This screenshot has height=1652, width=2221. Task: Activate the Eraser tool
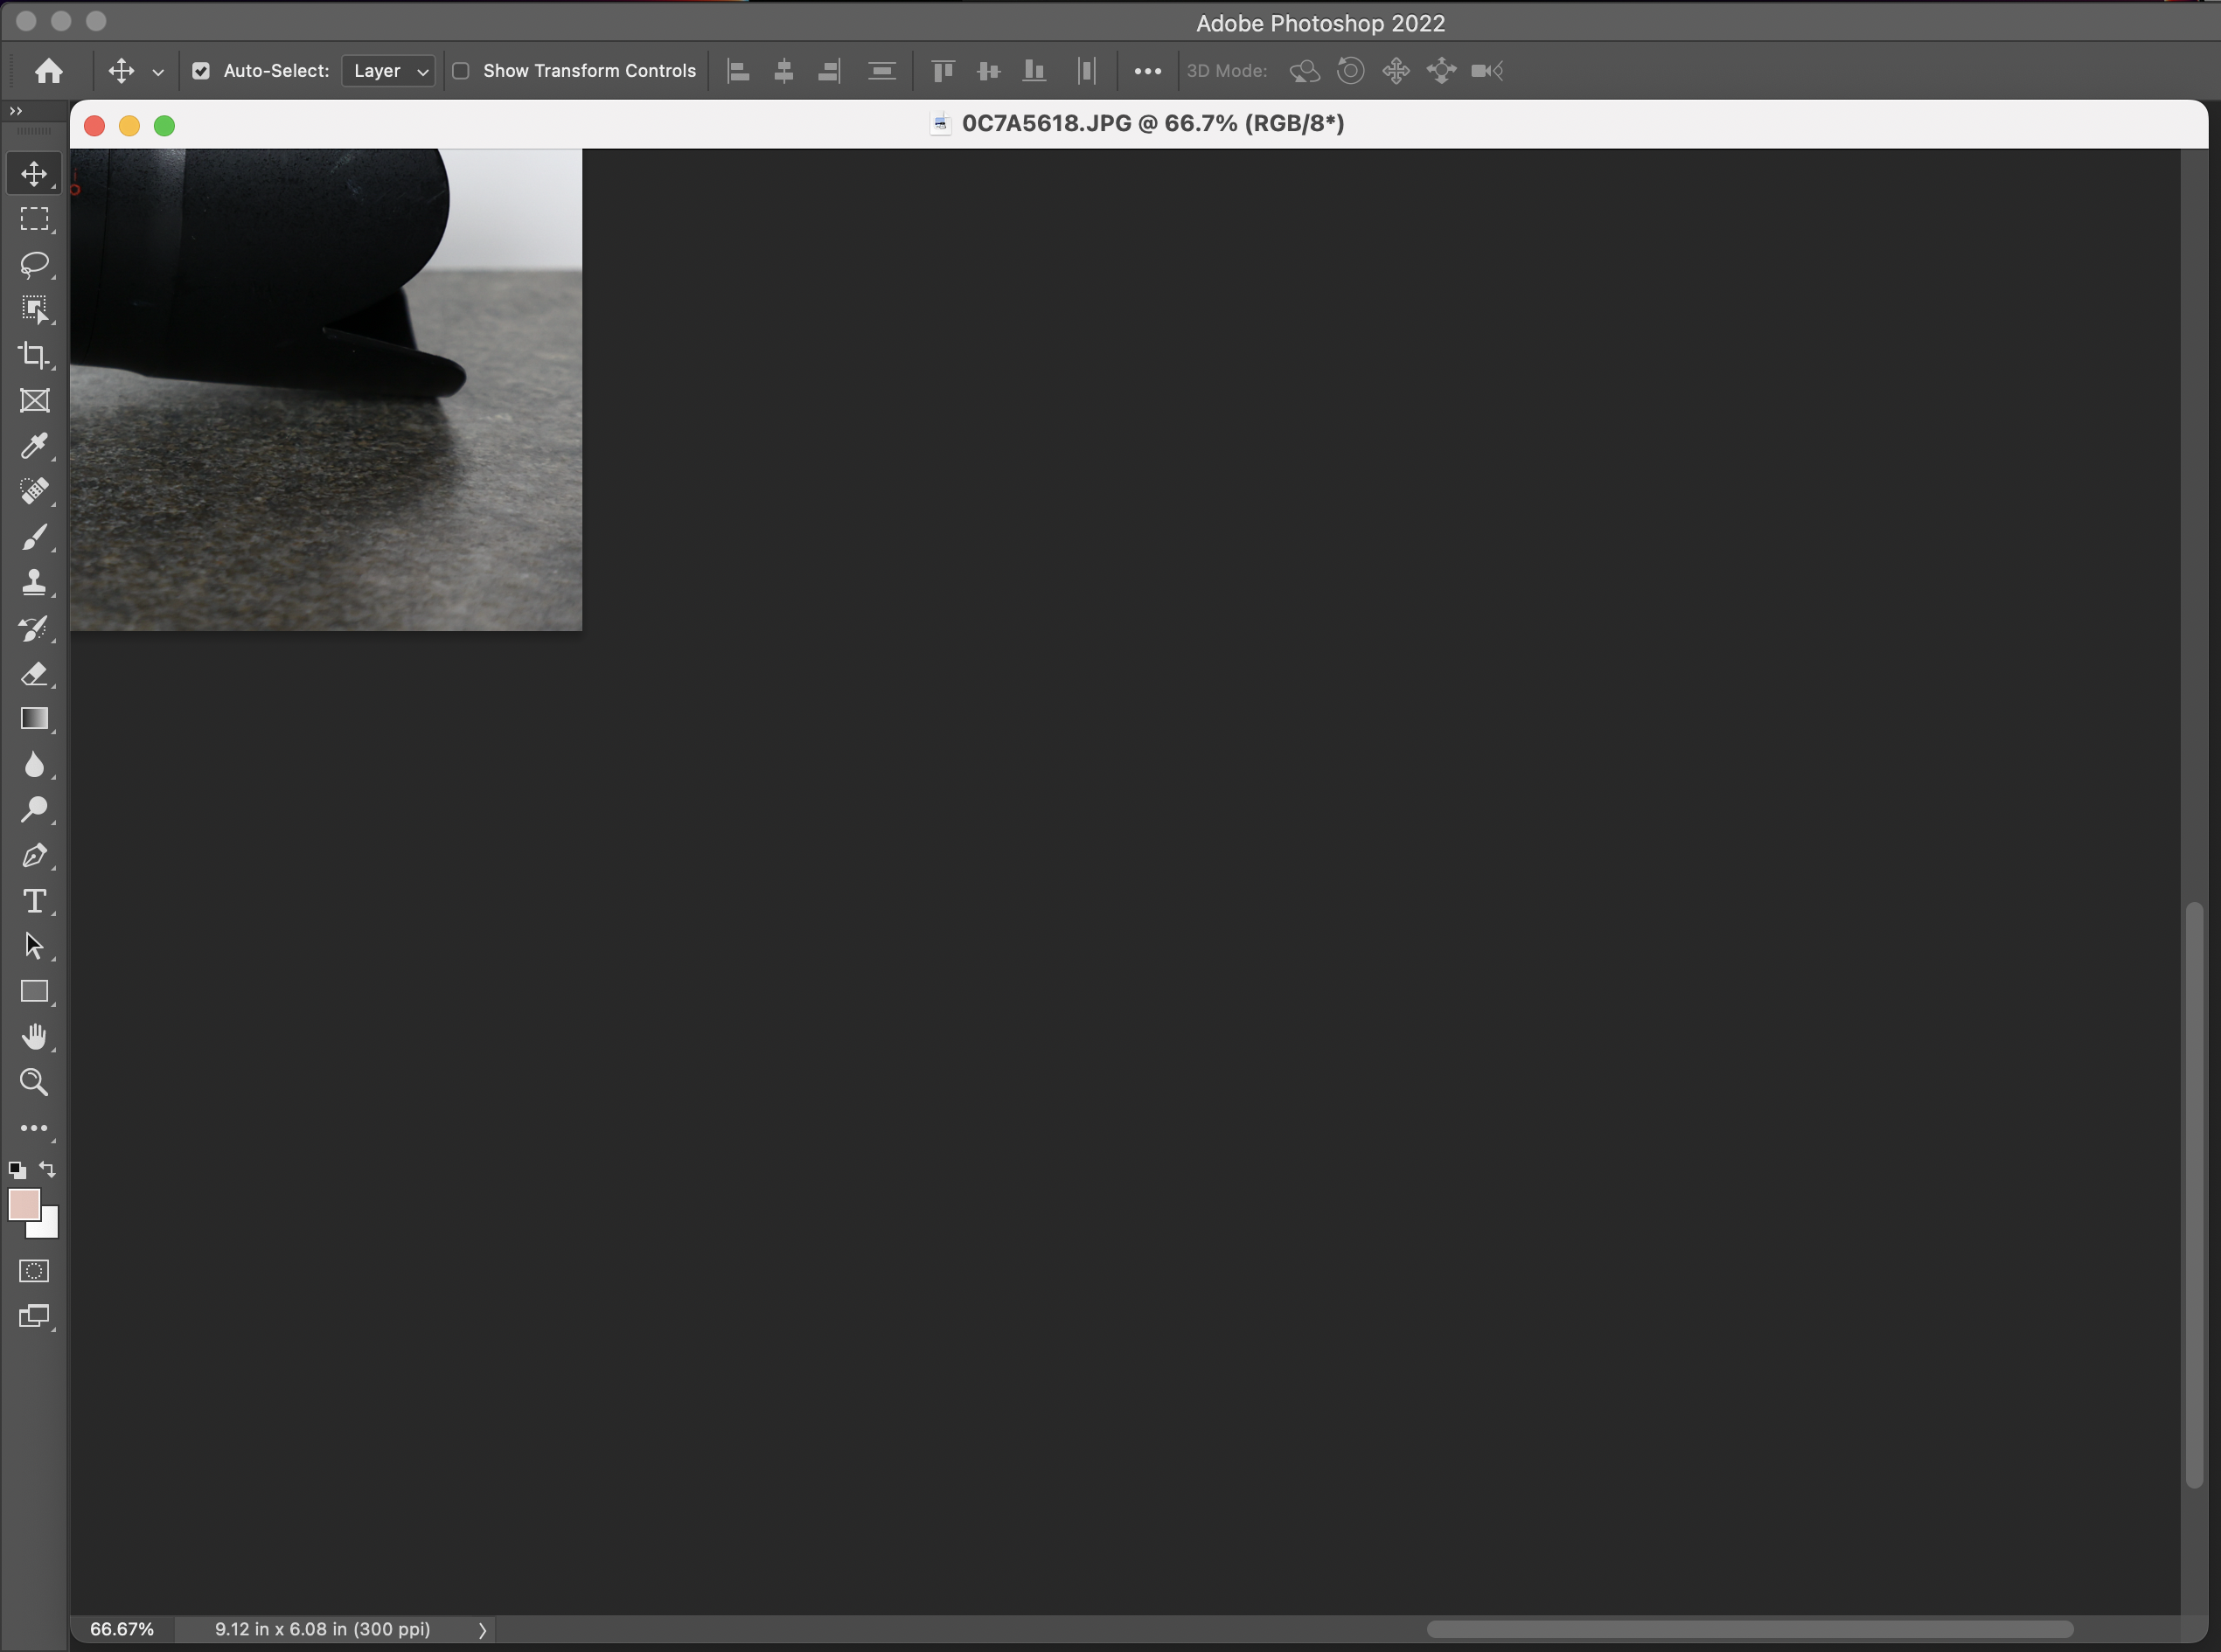tap(35, 674)
